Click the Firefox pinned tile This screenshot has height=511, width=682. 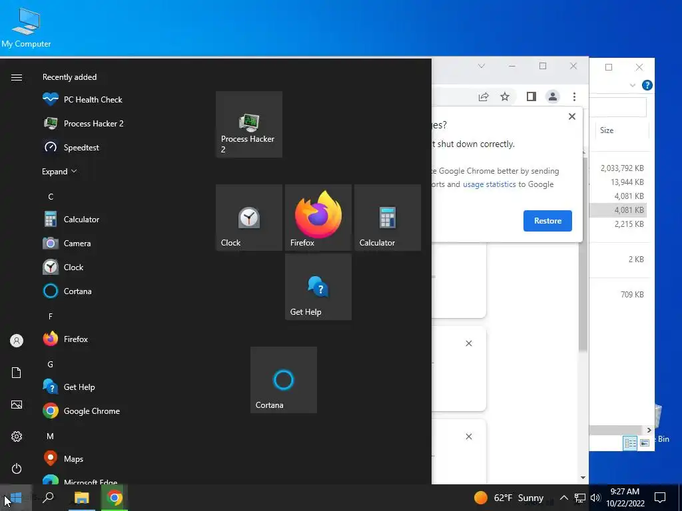pos(318,218)
